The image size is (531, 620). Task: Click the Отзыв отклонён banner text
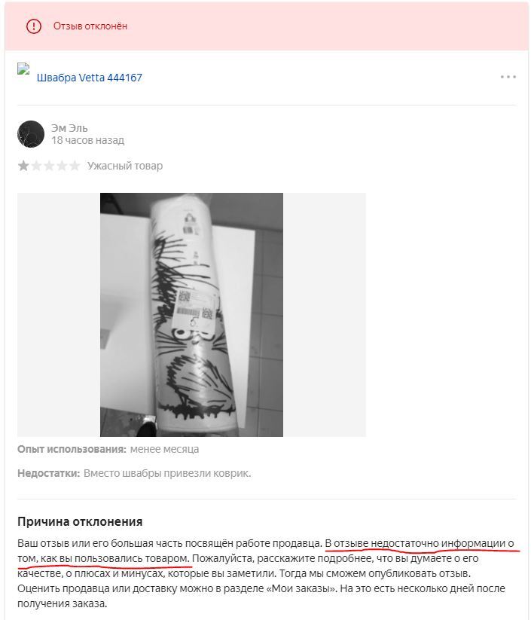point(90,26)
